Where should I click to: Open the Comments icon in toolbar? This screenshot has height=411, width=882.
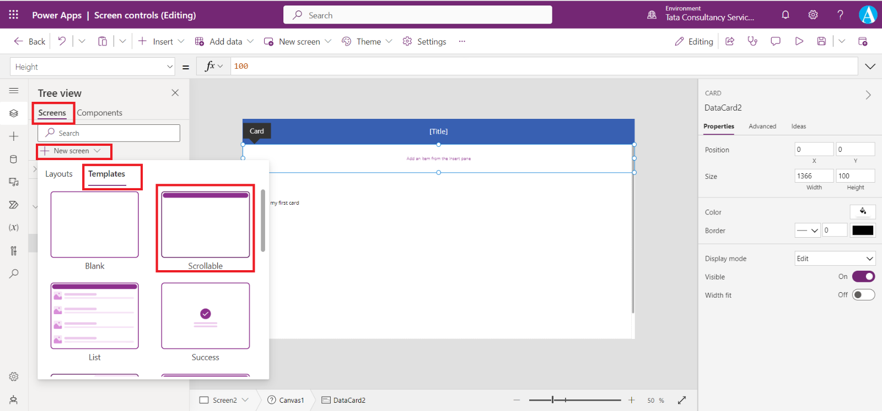[x=776, y=41]
